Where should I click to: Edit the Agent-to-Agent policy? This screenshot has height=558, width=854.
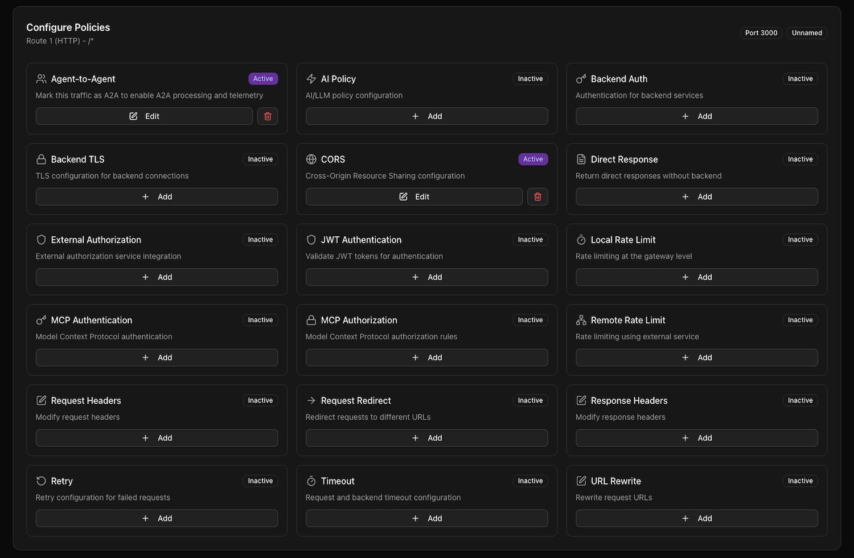click(x=144, y=116)
